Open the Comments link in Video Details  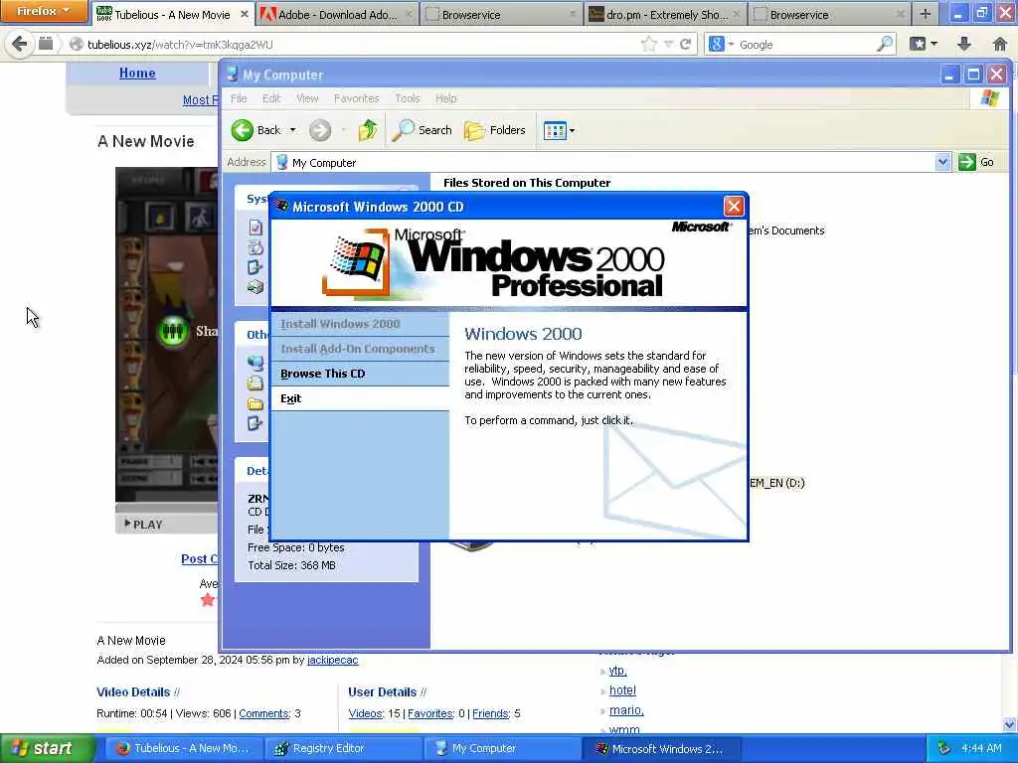pyautogui.click(x=263, y=713)
